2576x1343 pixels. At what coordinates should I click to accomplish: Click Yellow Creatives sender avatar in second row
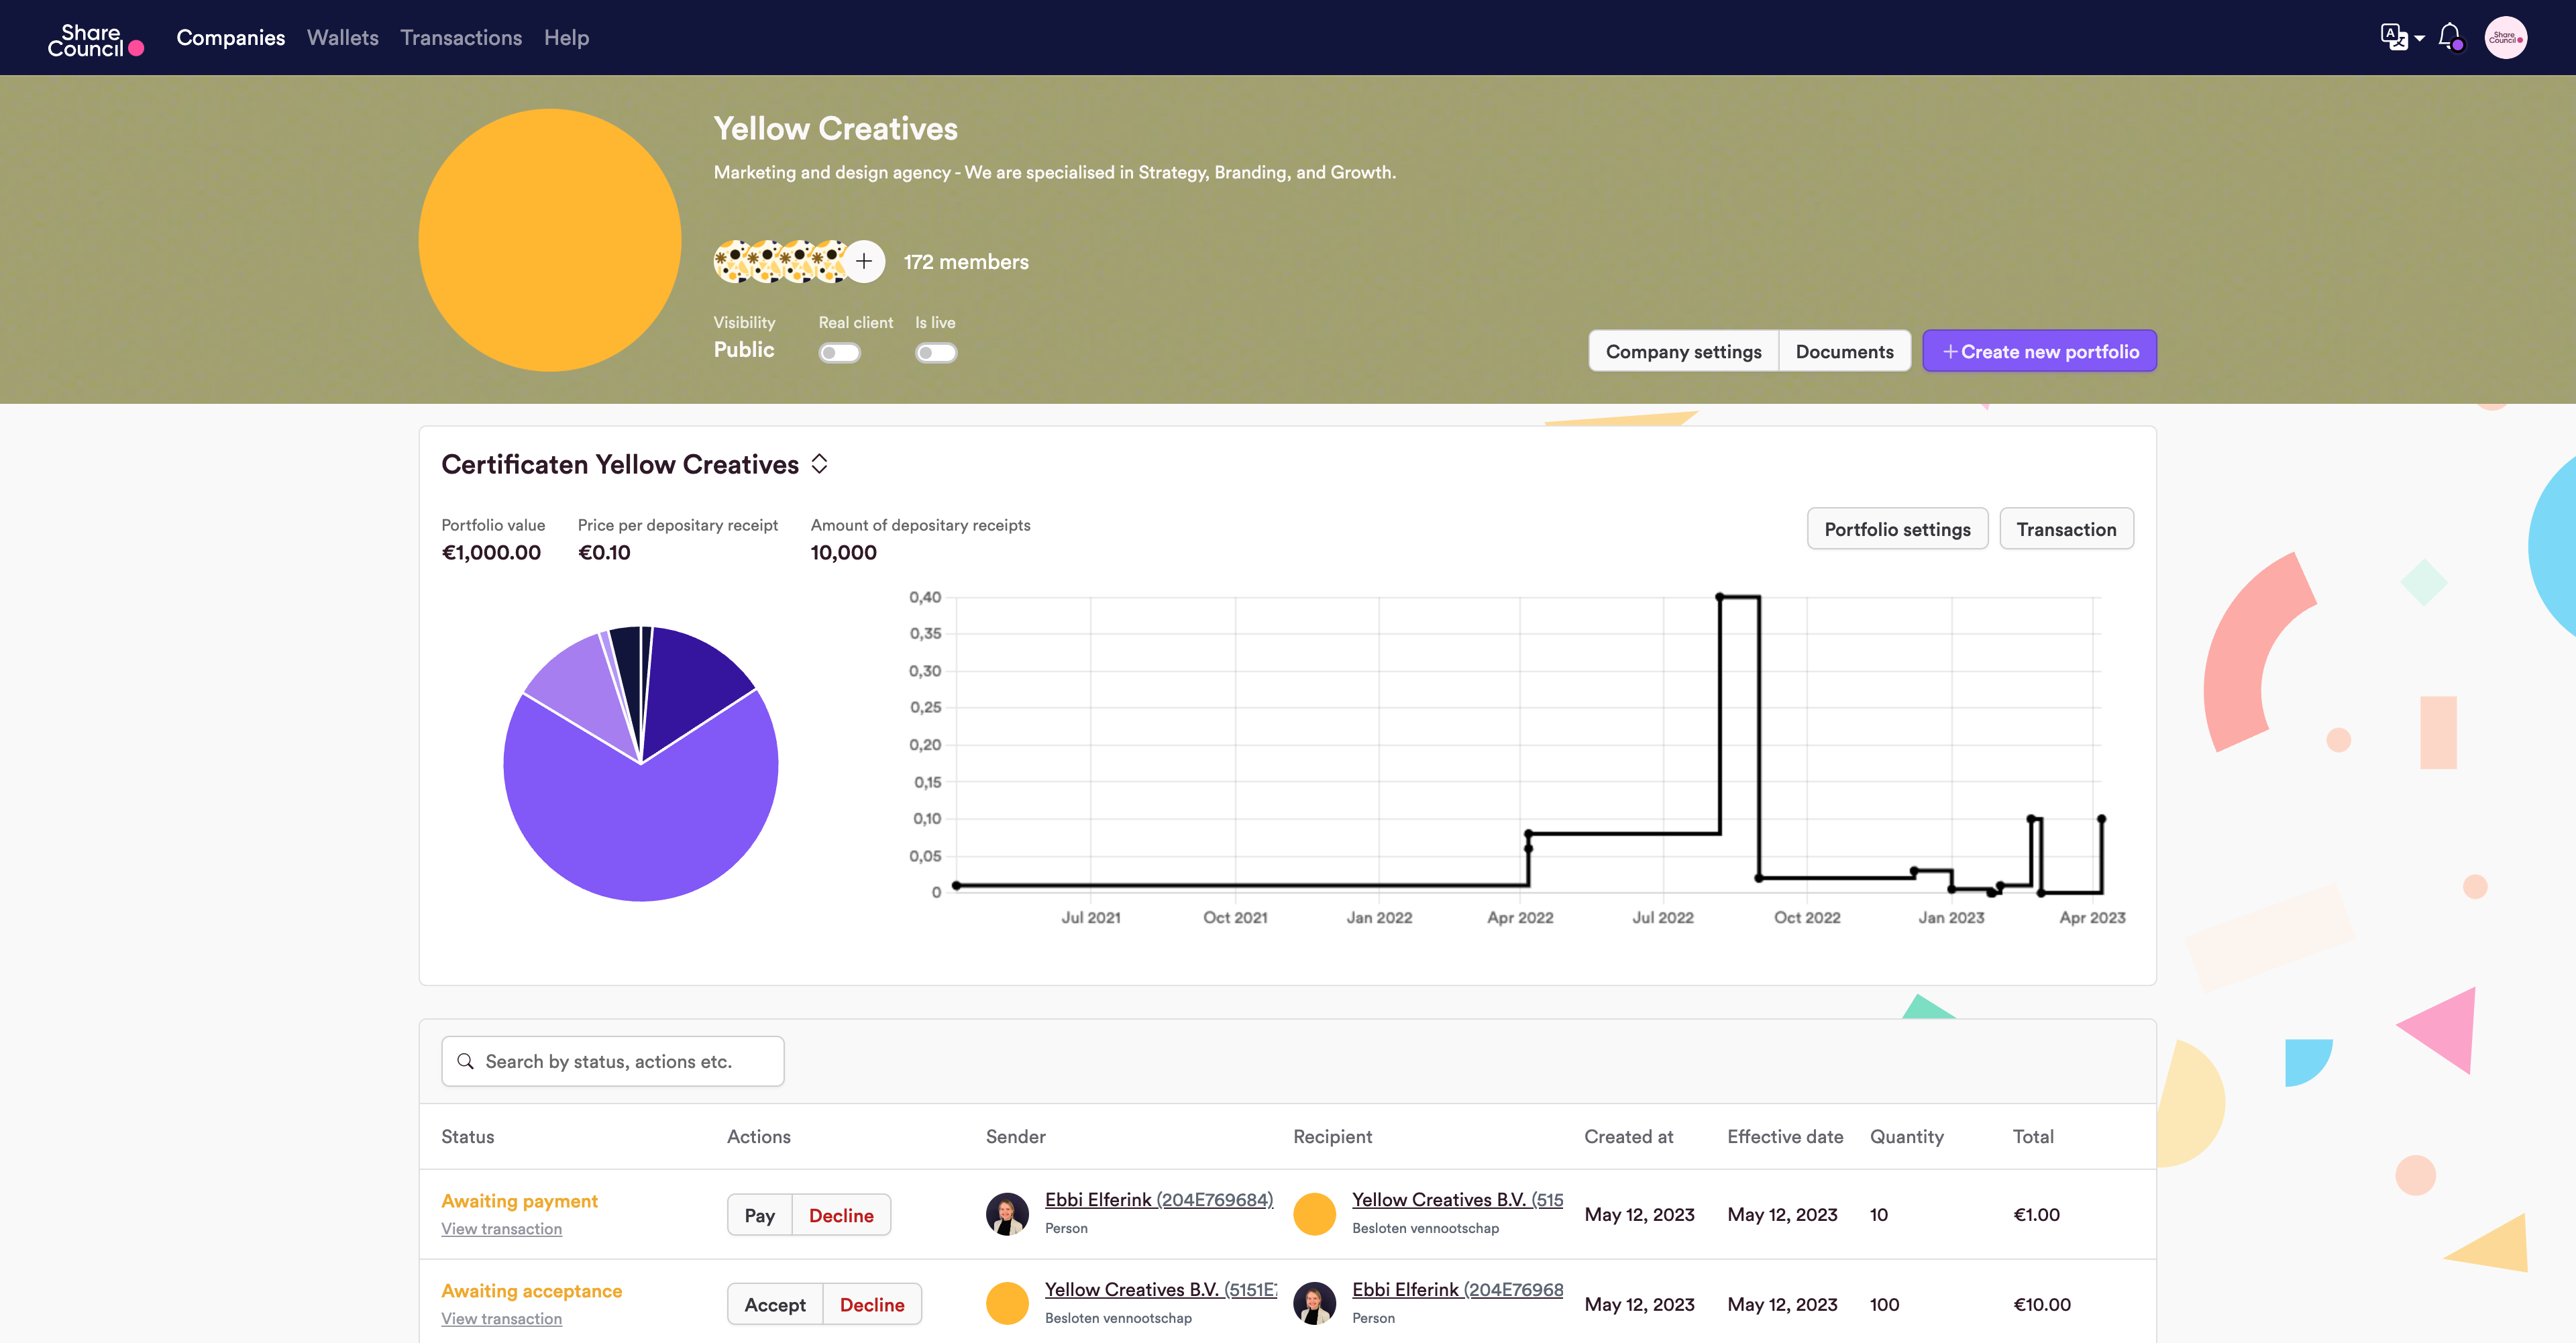coord(1007,1304)
